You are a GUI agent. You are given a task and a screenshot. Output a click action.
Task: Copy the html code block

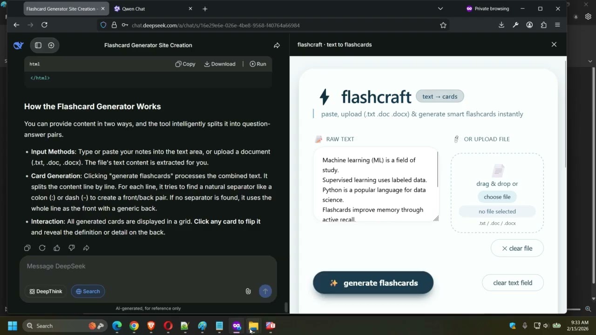tap(185, 64)
